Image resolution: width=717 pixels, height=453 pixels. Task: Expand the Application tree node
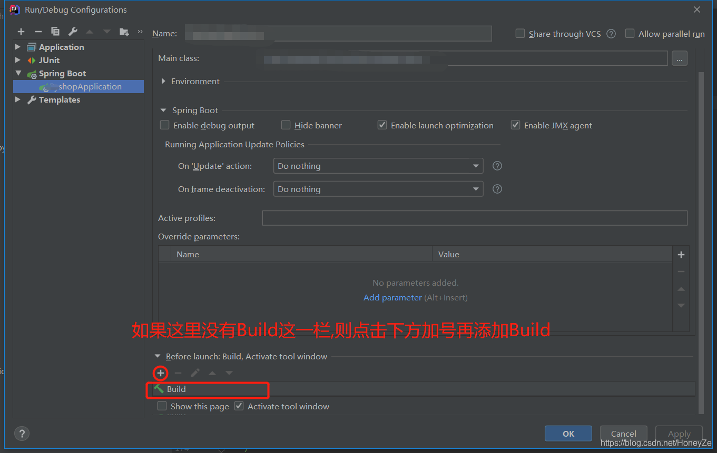[18, 47]
